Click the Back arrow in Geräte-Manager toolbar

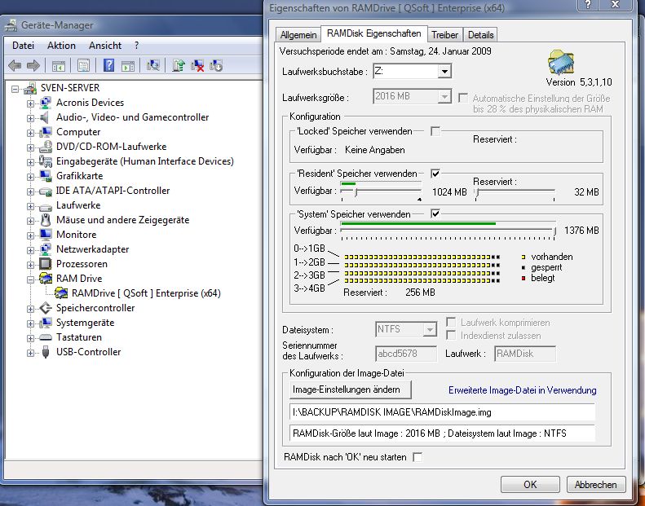(15, 65)
